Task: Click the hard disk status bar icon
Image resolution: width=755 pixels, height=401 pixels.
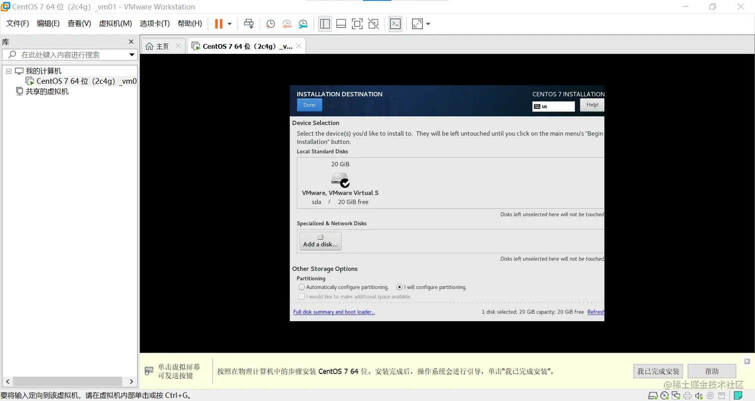Action: click(x=653, y=396)
